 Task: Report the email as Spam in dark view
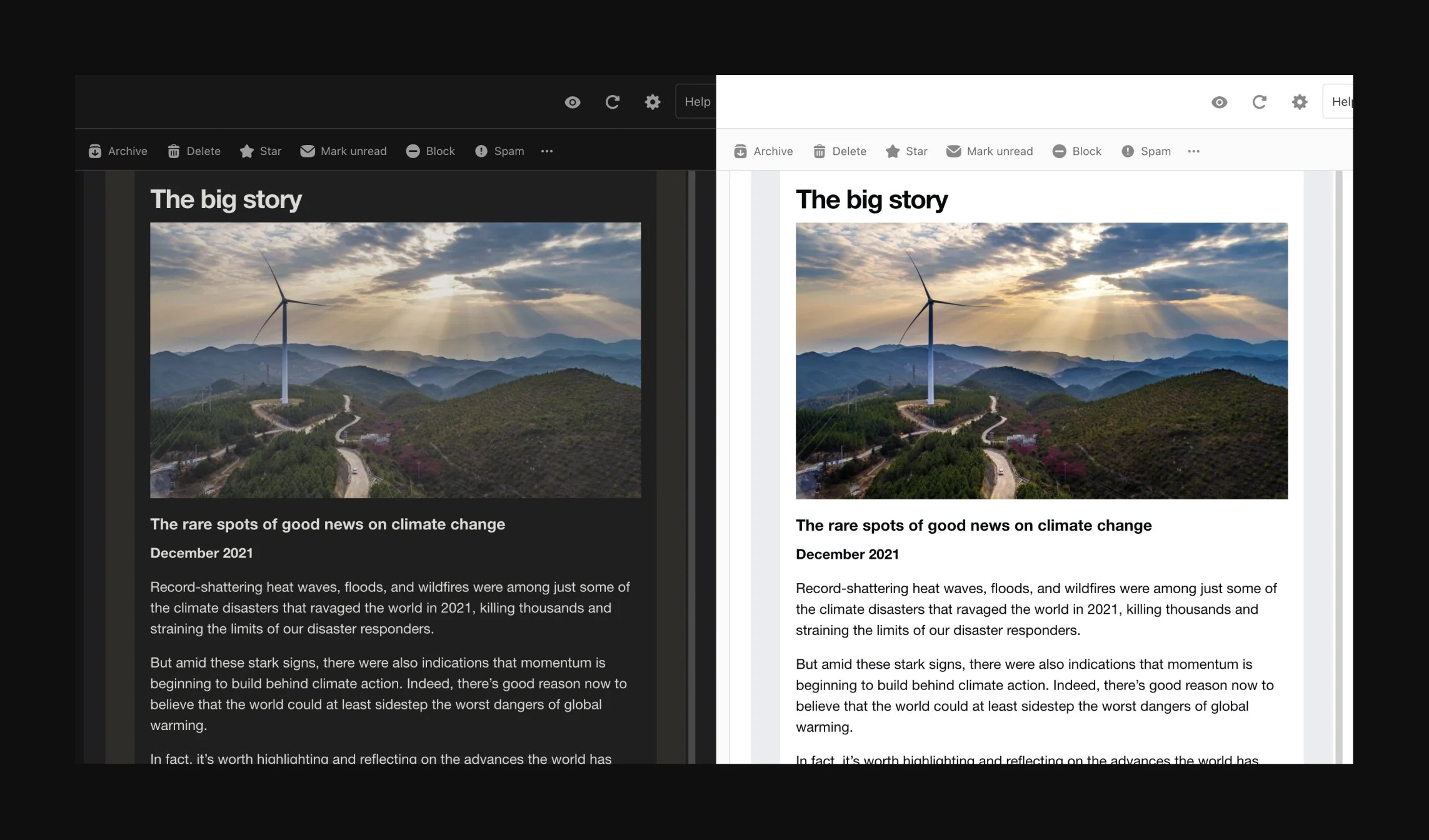tap(499, 151)
